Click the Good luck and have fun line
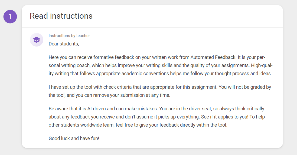Viewport: 297px width, 155px height. (x=74, y=138)
